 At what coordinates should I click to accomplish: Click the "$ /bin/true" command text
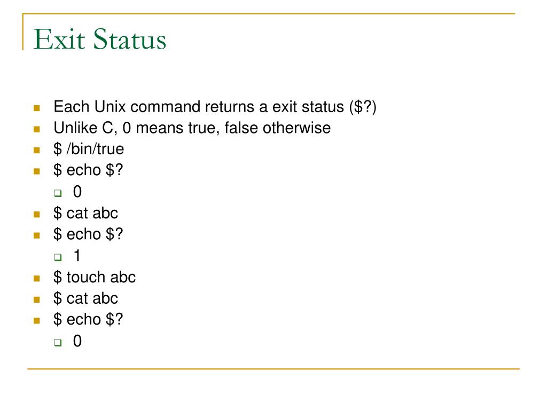click(89, 149)
